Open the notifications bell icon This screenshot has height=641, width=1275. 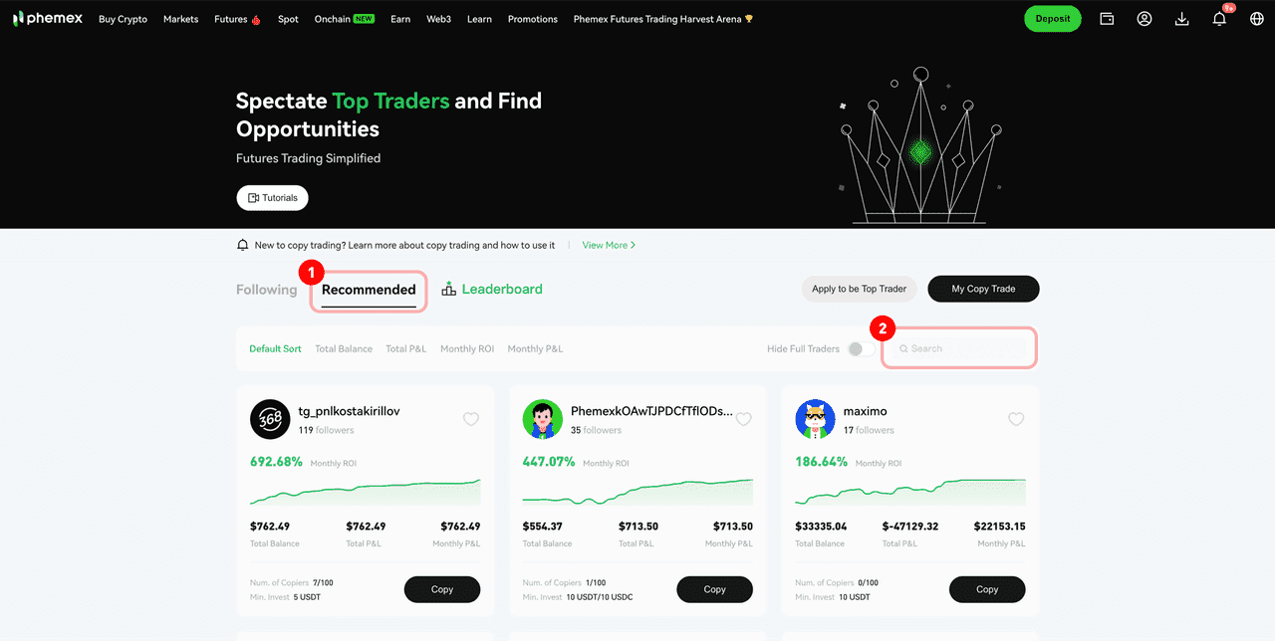(x=1219, y=19)
